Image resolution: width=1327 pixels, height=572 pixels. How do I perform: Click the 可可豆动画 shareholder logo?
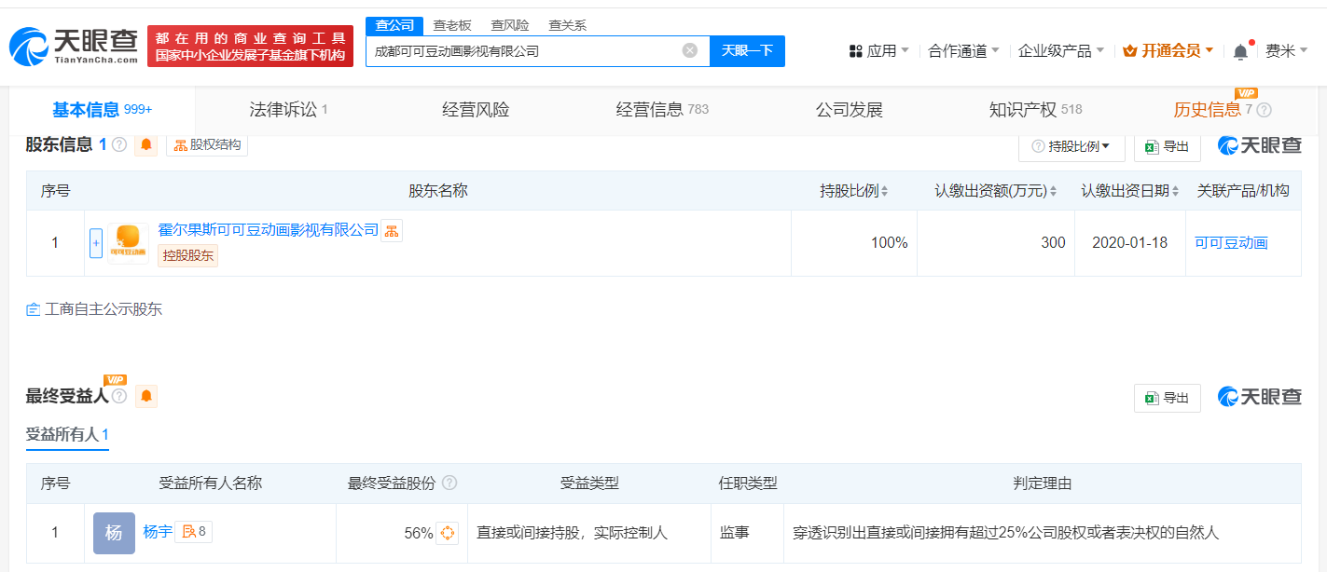pos(128,243)
